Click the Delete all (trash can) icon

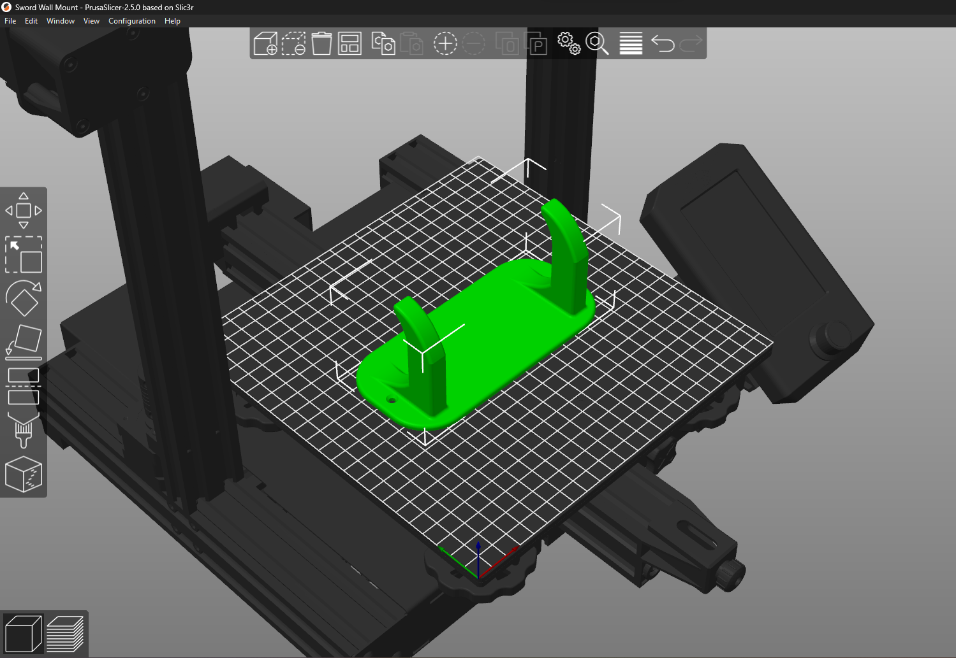321,43
